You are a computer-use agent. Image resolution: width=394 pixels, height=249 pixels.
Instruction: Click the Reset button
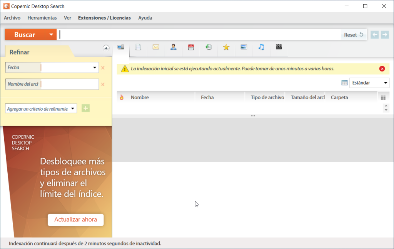point(354,35)
